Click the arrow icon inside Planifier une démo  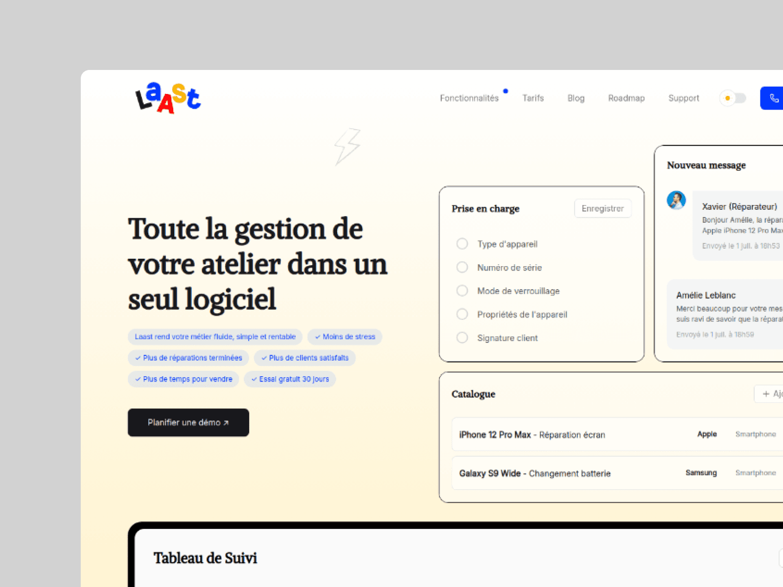(227, 423)
